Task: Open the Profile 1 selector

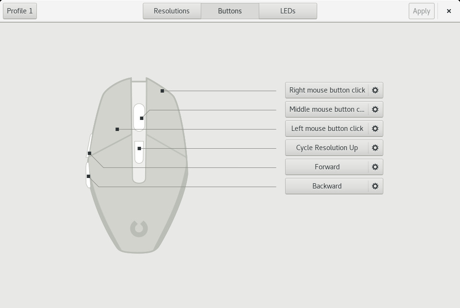Action: tap(20, 11)
